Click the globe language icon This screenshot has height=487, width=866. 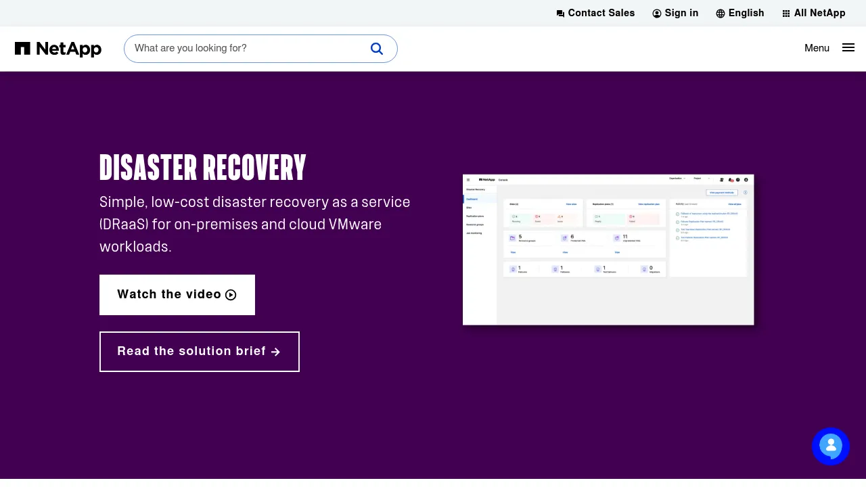tap(721, 14)
